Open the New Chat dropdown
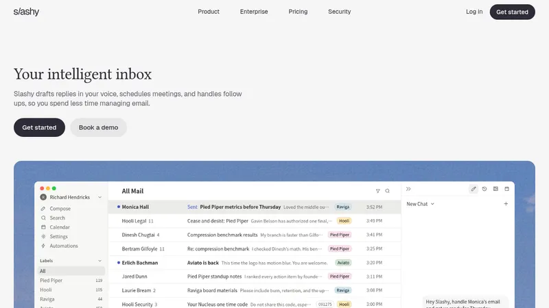The image size is (549, 308). (420, 204)
